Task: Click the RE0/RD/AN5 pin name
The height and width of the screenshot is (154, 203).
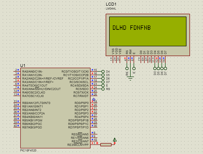Action: tap(80, 134)
